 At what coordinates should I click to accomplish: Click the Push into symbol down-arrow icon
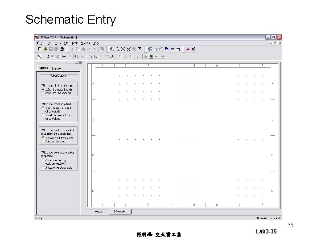tap(145, 57)
